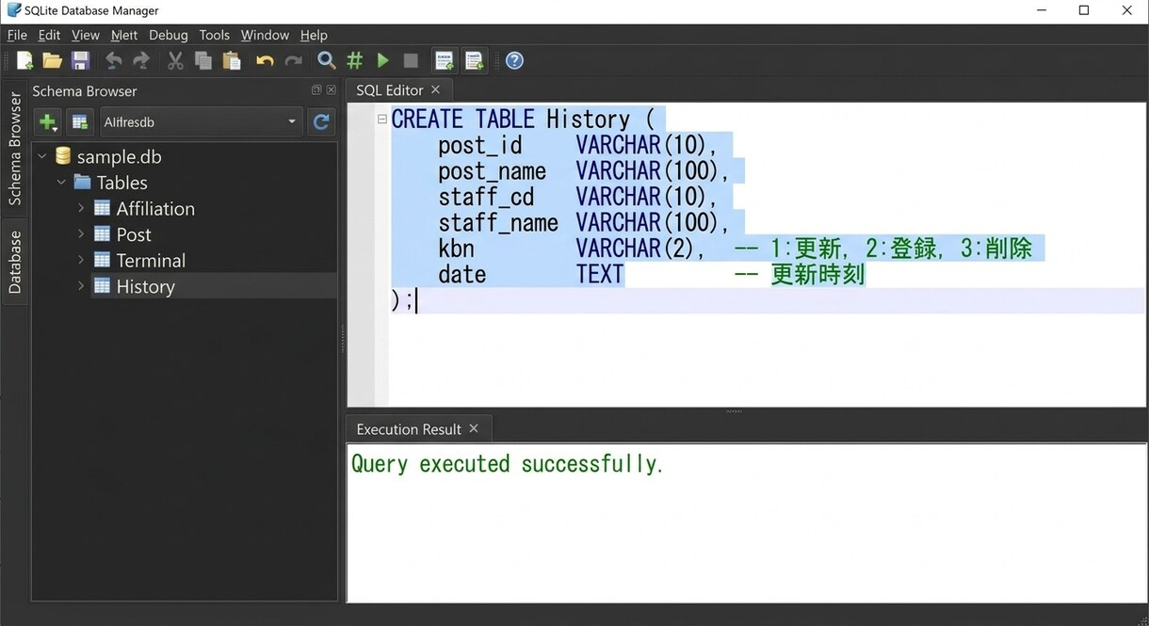Click the Query executed successfully message
The image size is (1149, 626).
coord(508,463)
